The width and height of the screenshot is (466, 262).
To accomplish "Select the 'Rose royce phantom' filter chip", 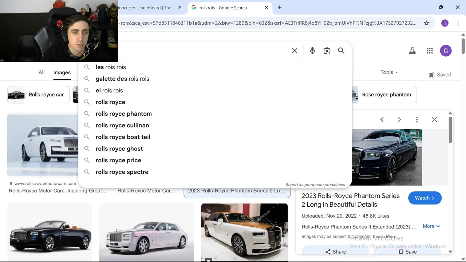I will tap(384, 95).
